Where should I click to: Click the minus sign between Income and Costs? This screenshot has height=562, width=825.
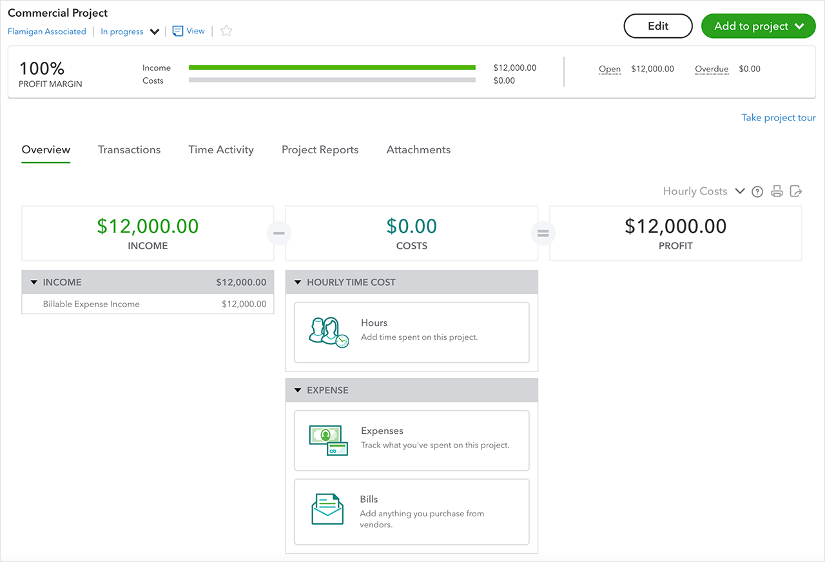279,233
